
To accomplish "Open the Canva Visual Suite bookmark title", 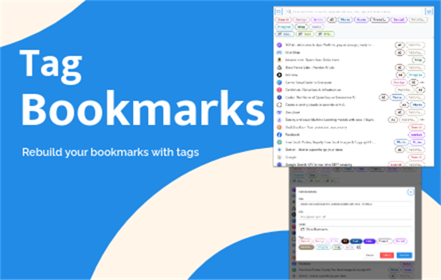I will click(308, 82).
